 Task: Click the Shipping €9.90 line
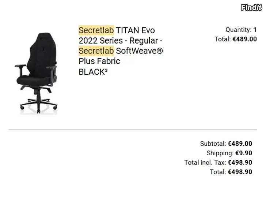pyautogui.click(x=229, y=153)
